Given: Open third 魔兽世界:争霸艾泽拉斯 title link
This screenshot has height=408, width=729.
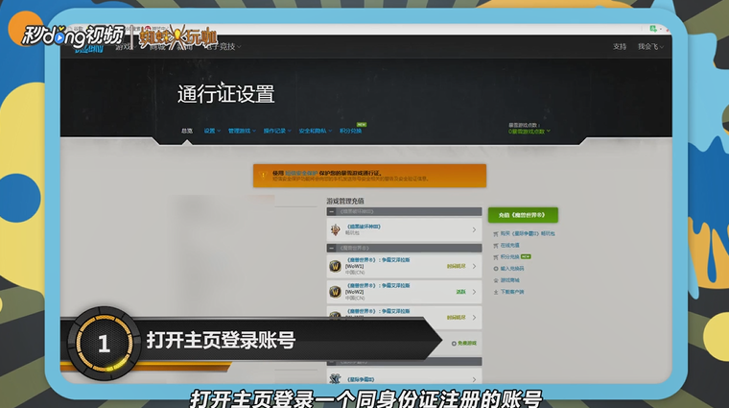Looking at the screenshot, I should click(379, 311).
